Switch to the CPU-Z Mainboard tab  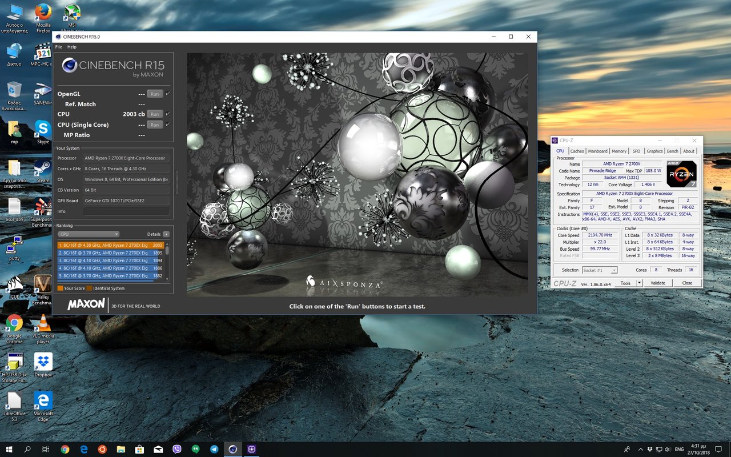(597, 151)
